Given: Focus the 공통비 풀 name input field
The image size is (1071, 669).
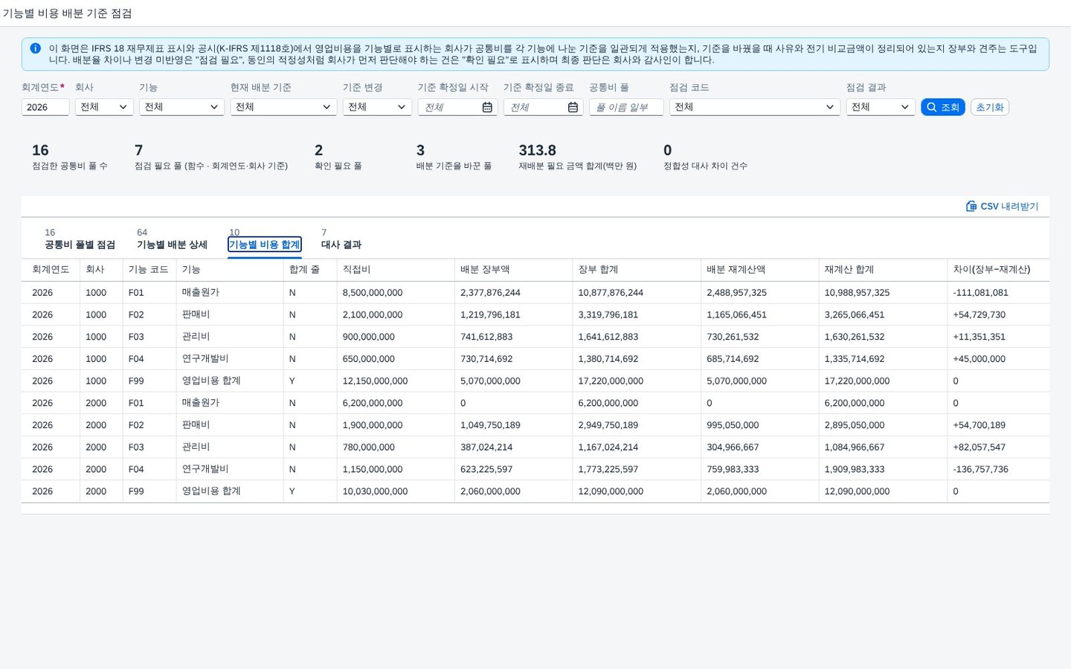Looking at the screenshot, I should click(x=626, y=107).
